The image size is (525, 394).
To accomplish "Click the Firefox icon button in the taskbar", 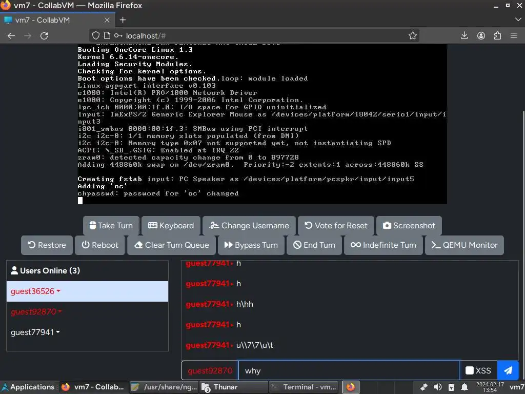I will pos(351,387).
